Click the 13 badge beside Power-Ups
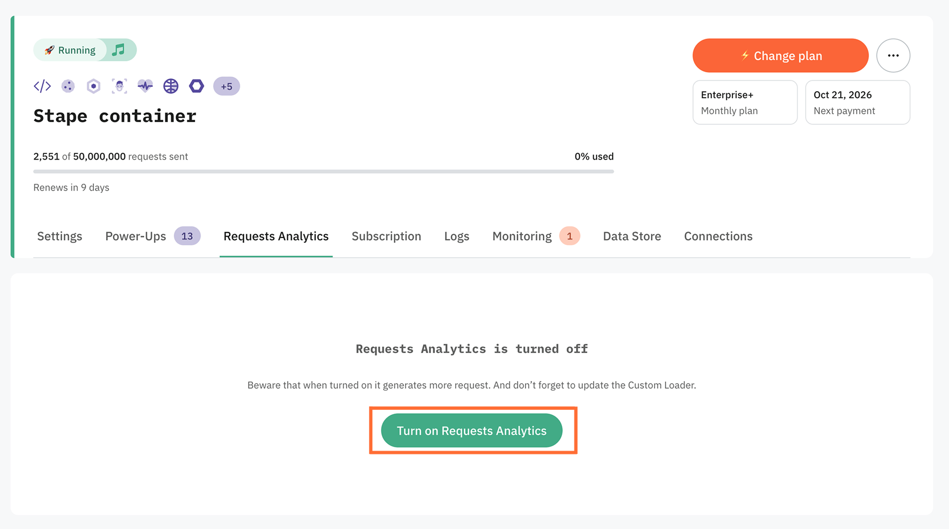Viewport: 949px width, 529px height. point(187,236)
